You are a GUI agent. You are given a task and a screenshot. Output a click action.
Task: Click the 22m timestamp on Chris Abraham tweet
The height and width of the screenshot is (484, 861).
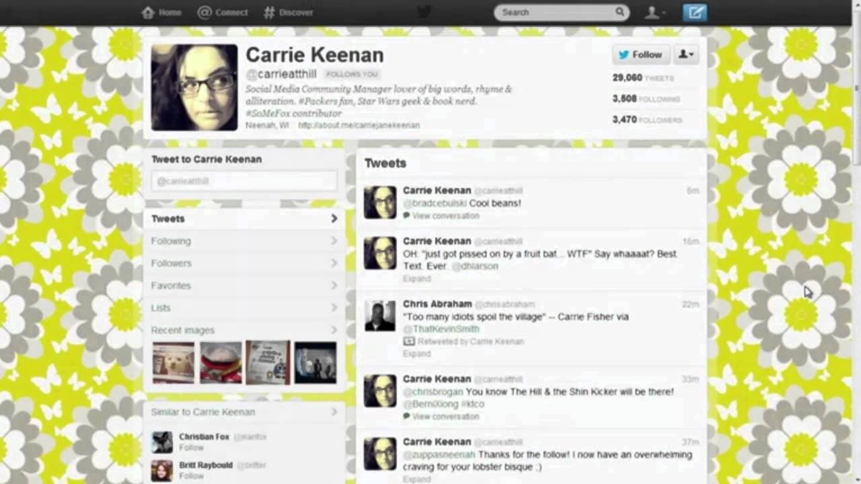691,305
